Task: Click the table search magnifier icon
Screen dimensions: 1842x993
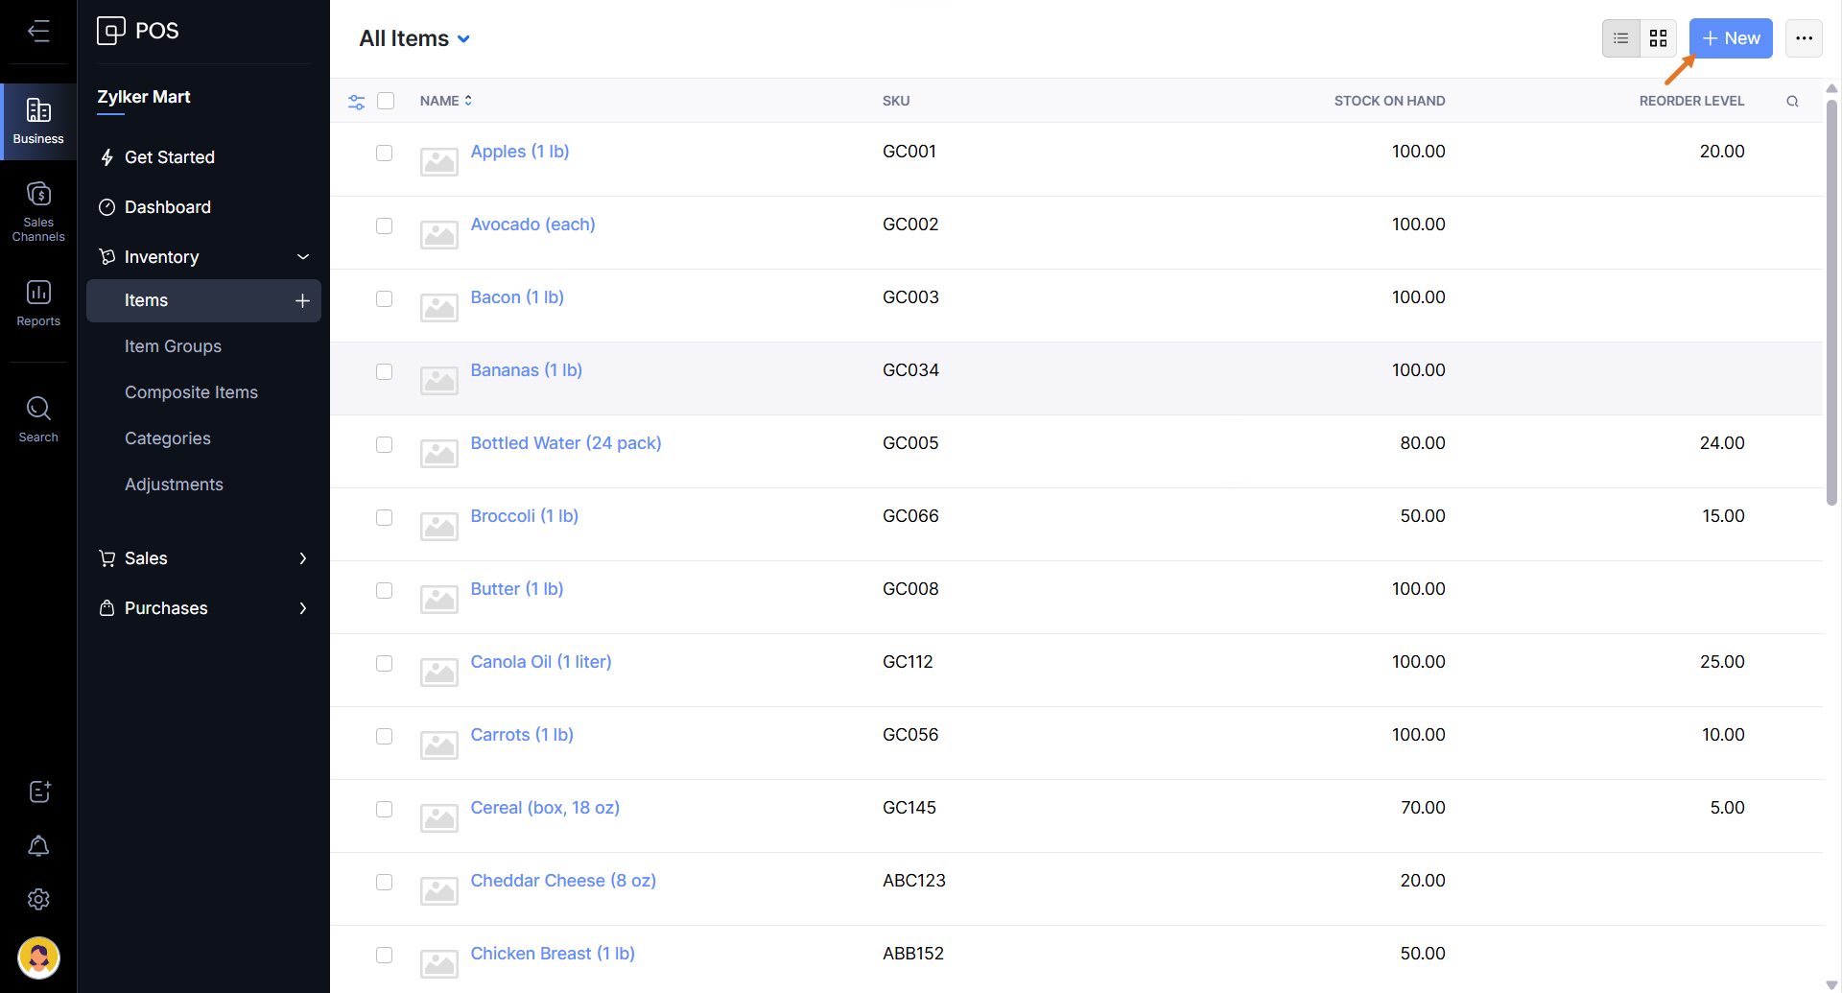Action: pyautogui.click(x=1792, y=101)
